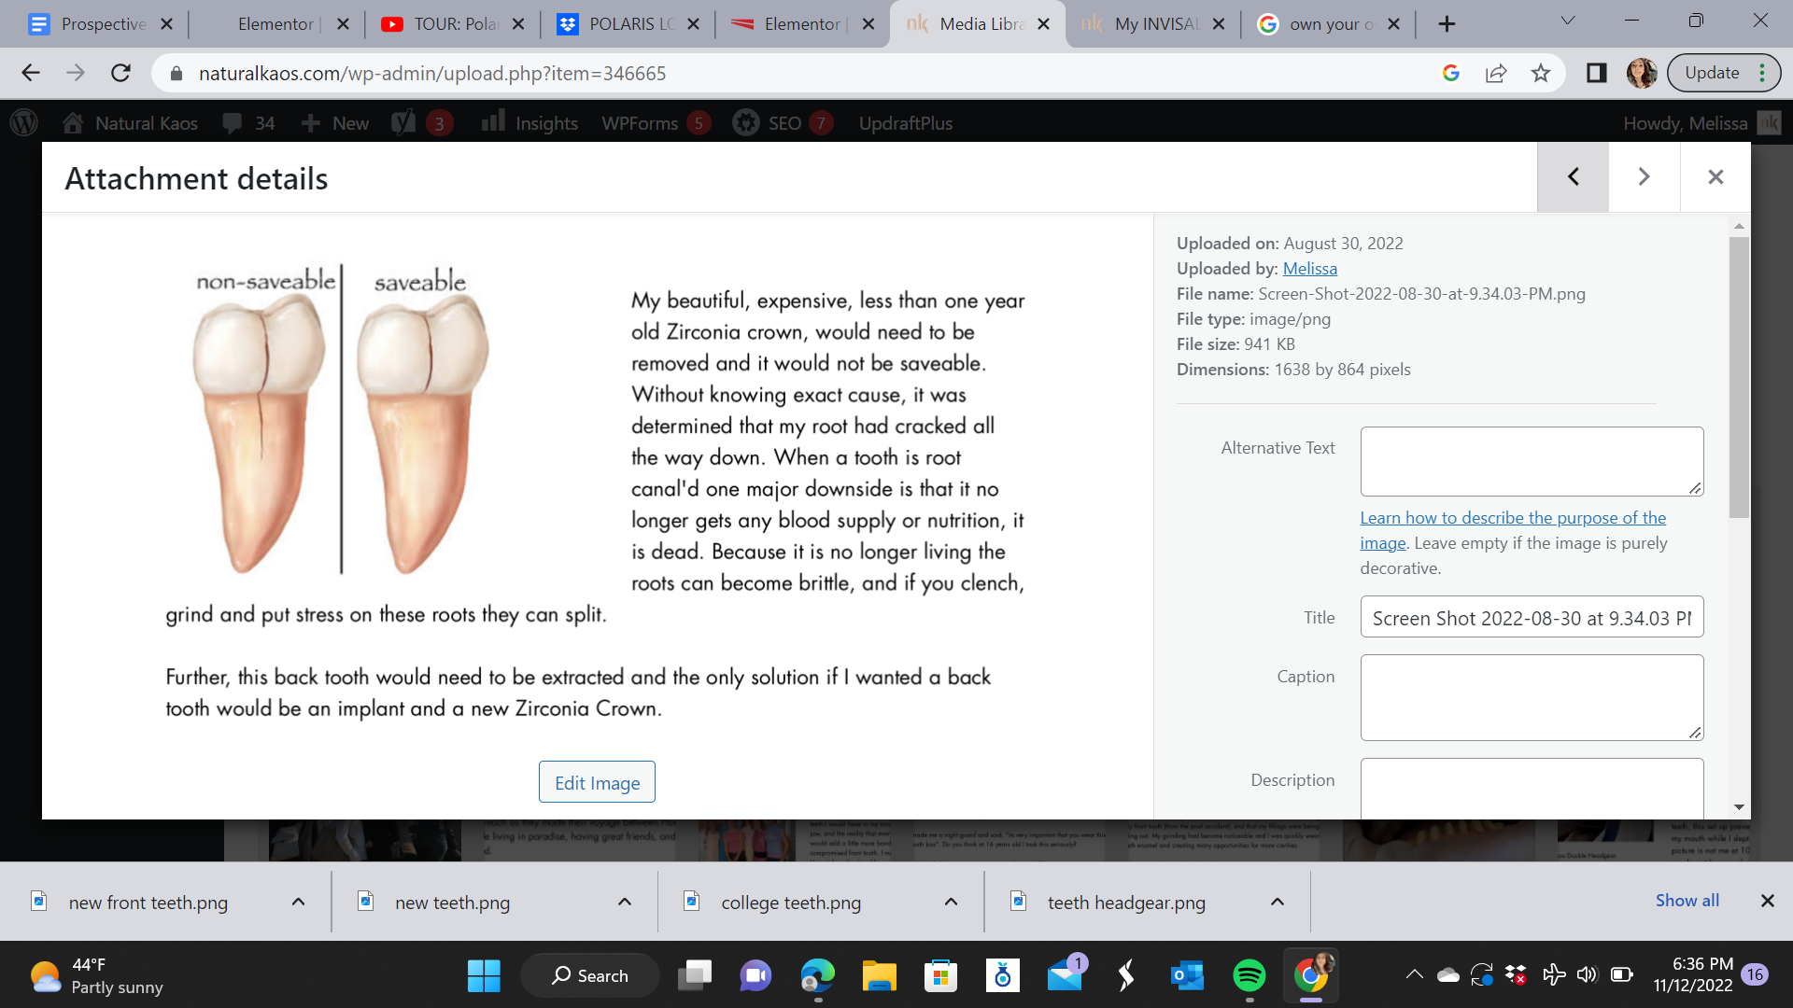Show hidden system tray icons

[x=1414, y=975]
